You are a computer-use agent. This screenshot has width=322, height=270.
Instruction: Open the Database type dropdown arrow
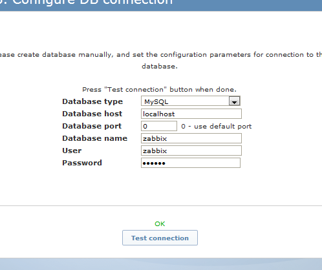[234, 101]
